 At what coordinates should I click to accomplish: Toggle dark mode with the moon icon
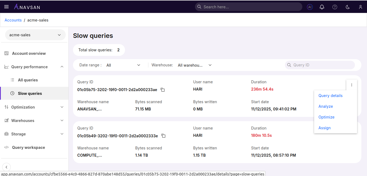click(347, 7)
